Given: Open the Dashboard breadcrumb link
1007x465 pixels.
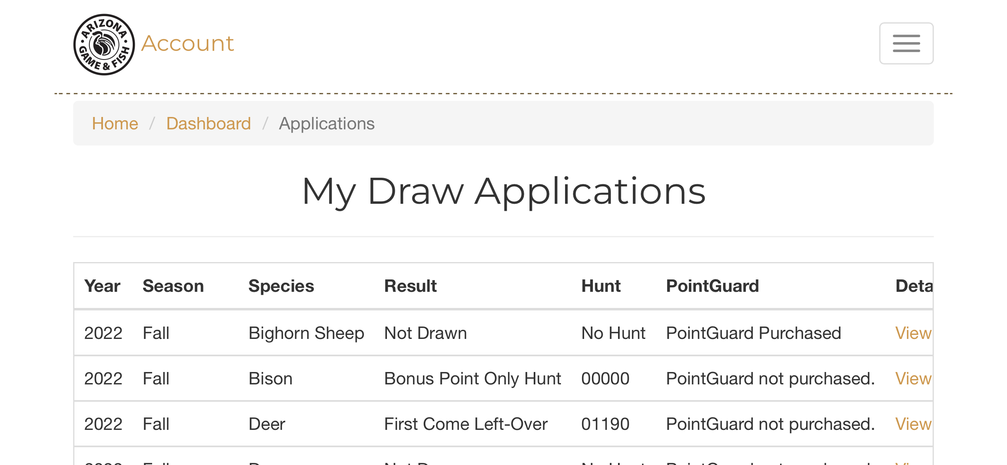Looking at the screenshot, I should coord(208,124).
